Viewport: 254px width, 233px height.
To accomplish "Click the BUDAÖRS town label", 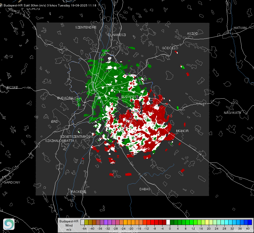I will point(65,98).
